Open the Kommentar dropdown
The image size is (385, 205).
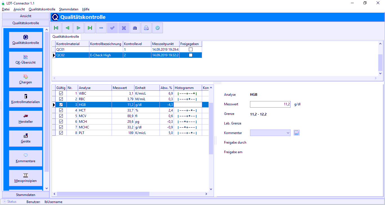click(288, 133)
